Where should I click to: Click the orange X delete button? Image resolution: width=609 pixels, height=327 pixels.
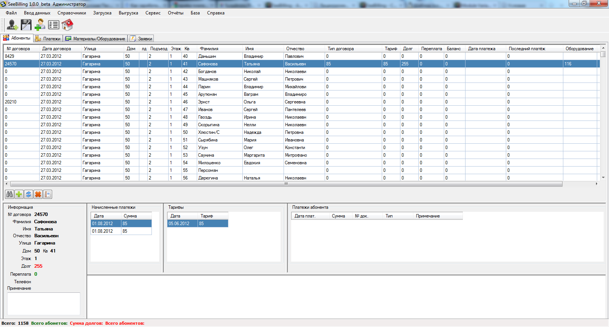point(38,194)
